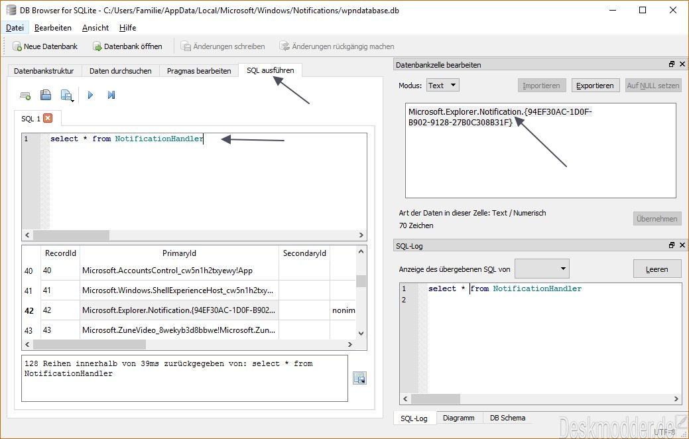689x439 pixels.
Task: Run the SQL with the execute icon
Action: click(x=91, y=95)
